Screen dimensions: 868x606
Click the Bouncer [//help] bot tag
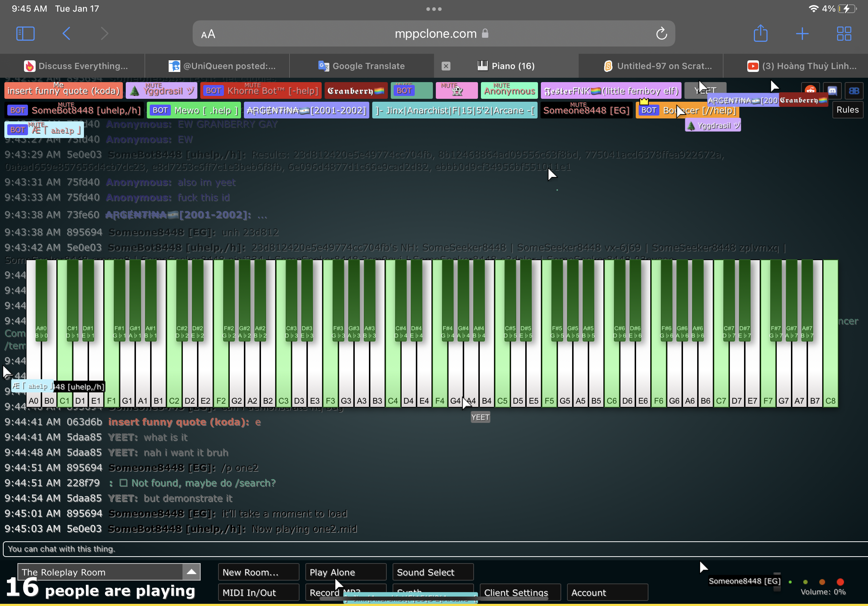click(687, 110)
